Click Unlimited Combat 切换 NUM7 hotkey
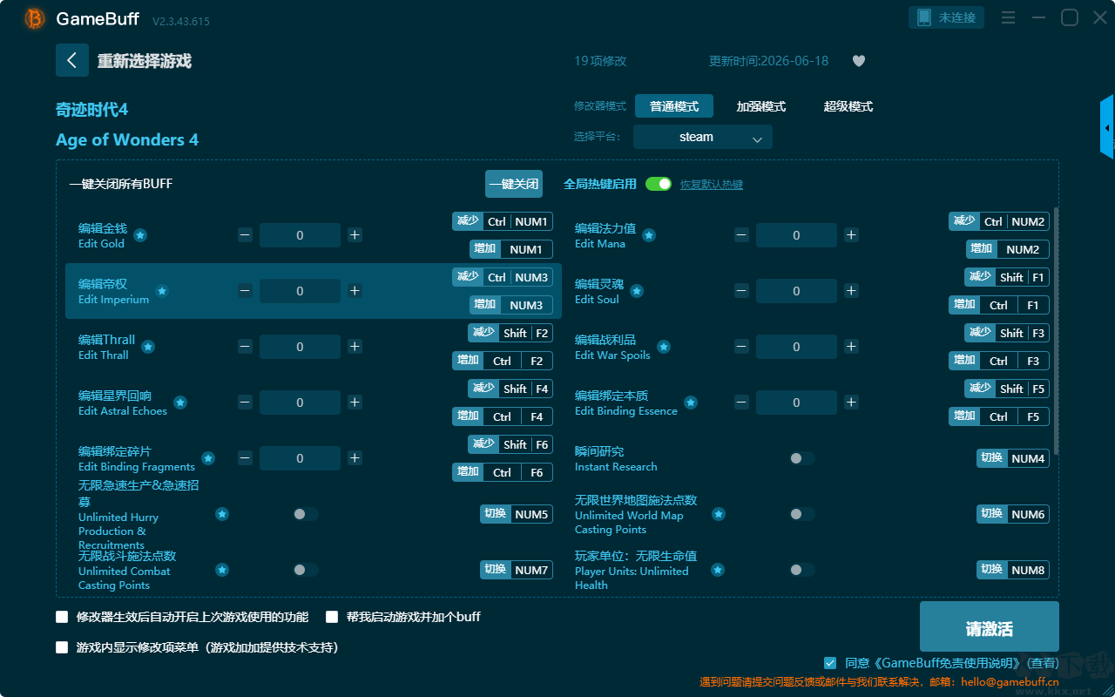1115x697 pixels. click(x=517, y=570)
